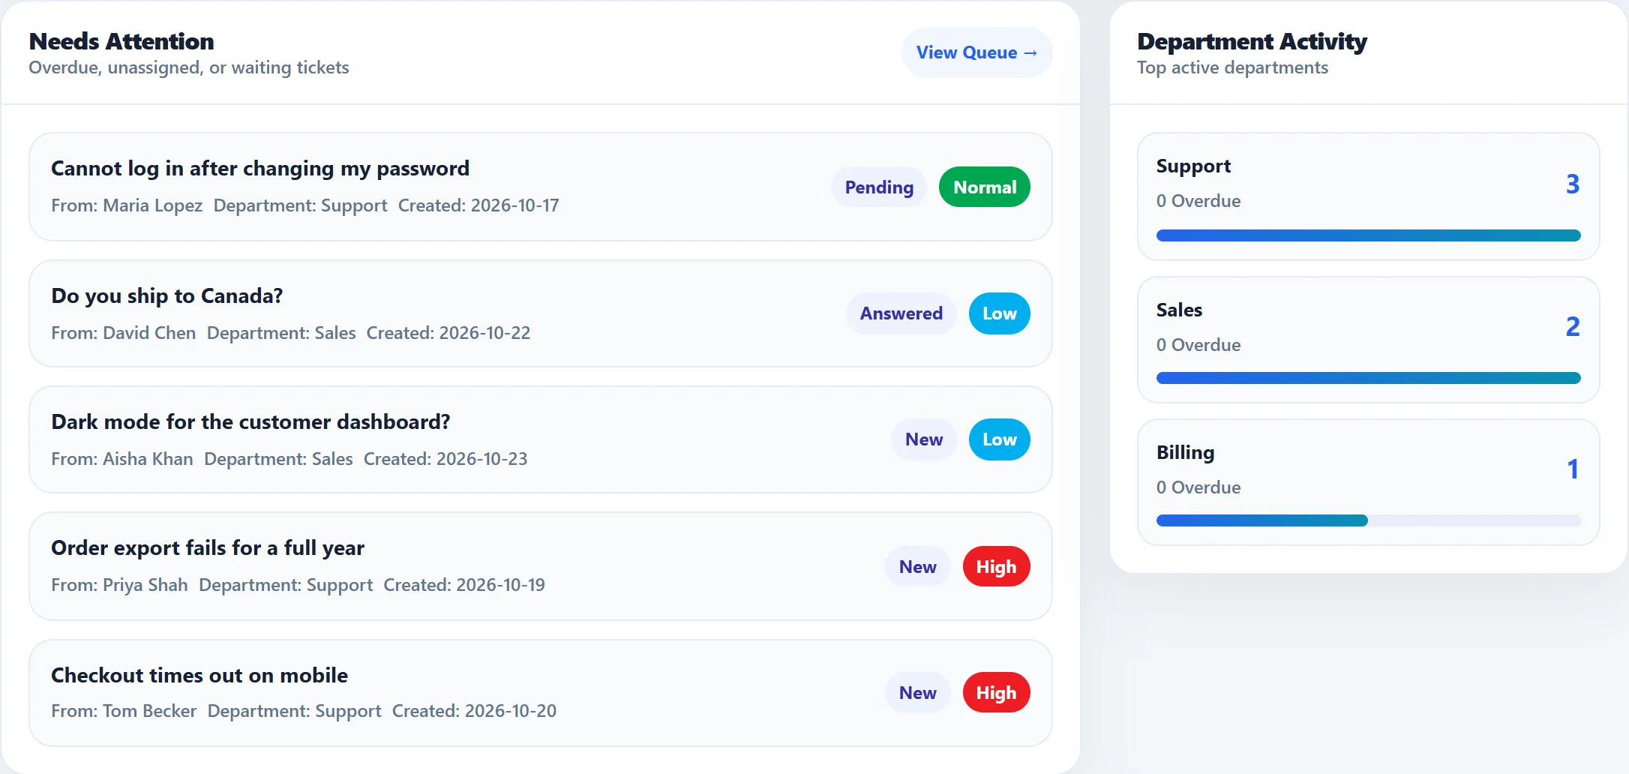Screen dimensions: 1629x774
Task: Select the Support department heading
Action: point(1193,166)
